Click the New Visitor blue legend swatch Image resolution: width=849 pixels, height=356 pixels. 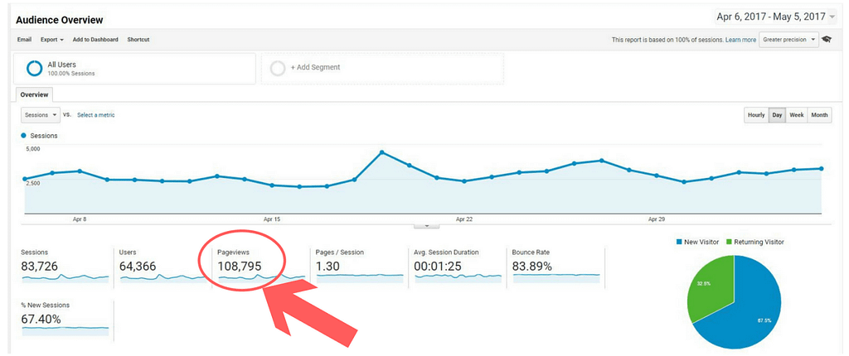(x=679, y=243)
